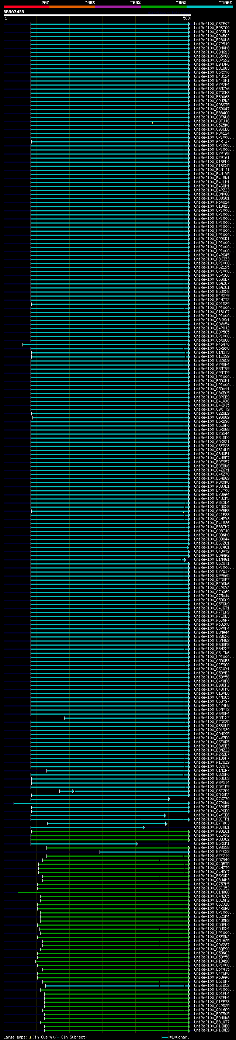Click the cyan alignment bar of UniRef100_P46470
This screenshot has width=236, height=1040.
(106, 345)
